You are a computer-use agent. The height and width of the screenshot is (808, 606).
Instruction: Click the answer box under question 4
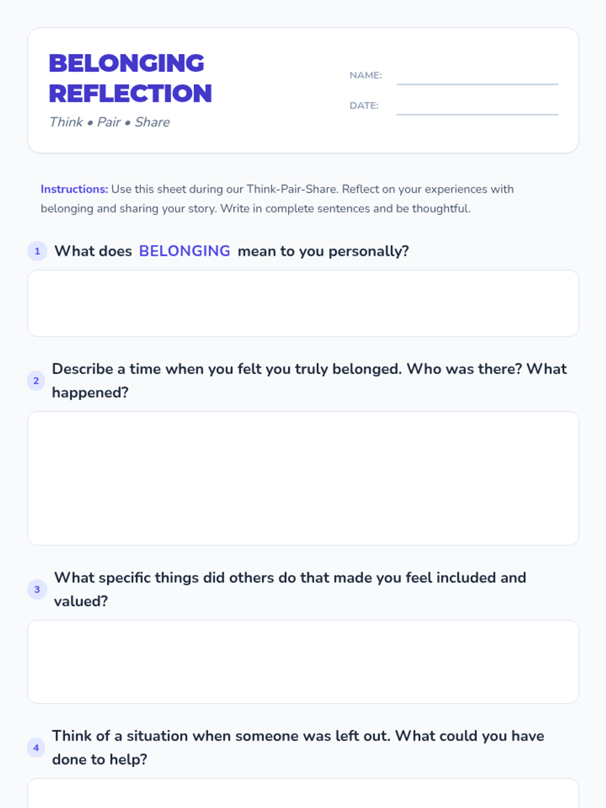[303, 793]
